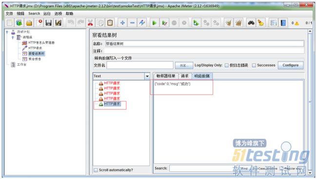Viewport: 317px width, 179px height.
Task: Enable the 仅日志错误 checkbox
Action: click(227, 65)
